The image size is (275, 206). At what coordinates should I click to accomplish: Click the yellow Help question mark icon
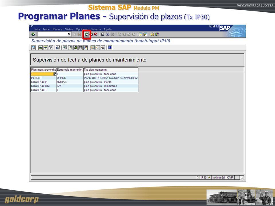(152, 34)
